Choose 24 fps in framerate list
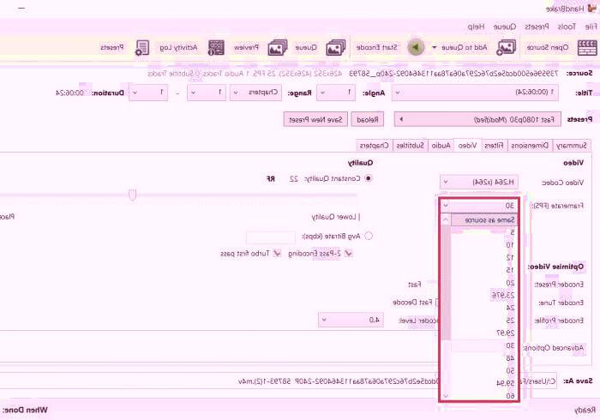 click(484, 308)
